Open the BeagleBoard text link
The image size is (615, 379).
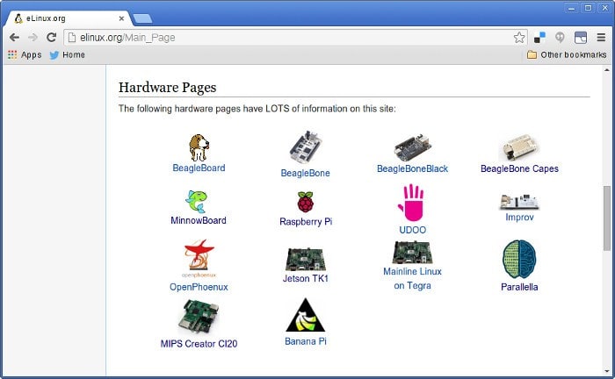(x=199, y=168)
